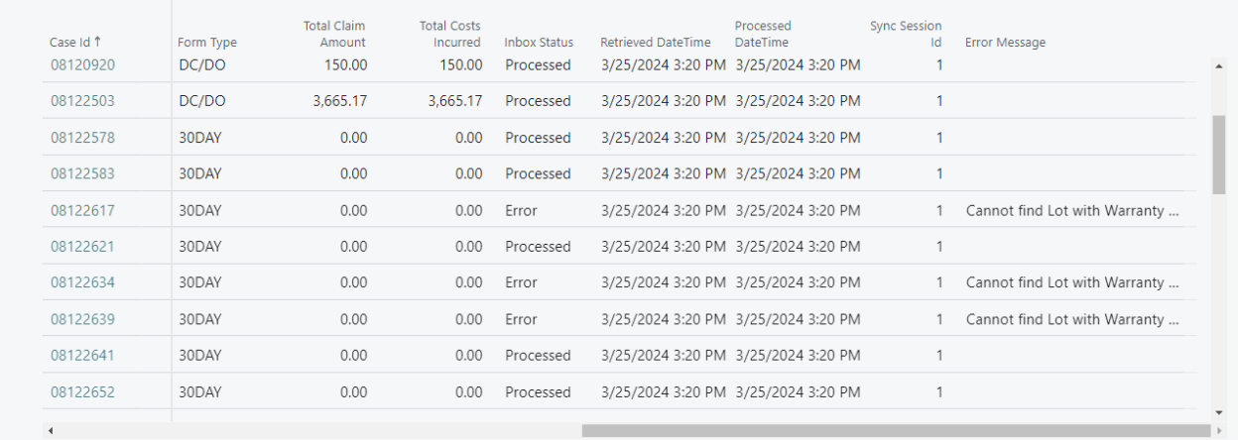Click the Error status cell for case 08122617

pyautogui.click(x=521, y=210)
